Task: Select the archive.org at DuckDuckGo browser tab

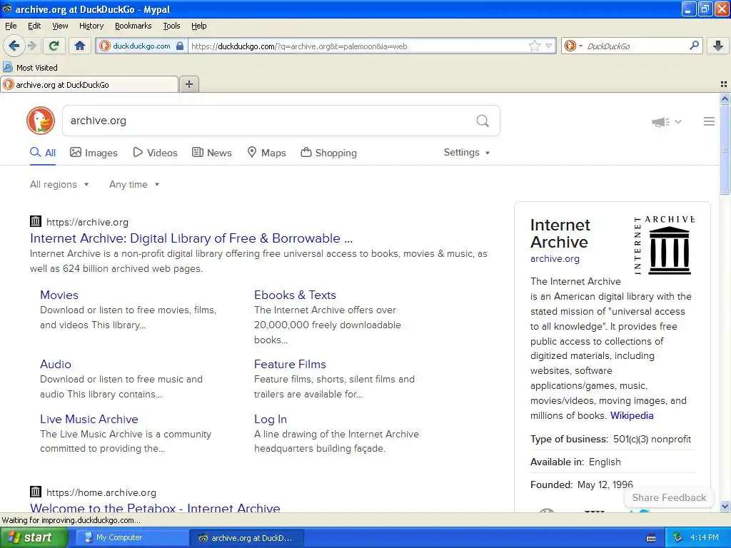Action: point(89,84)
